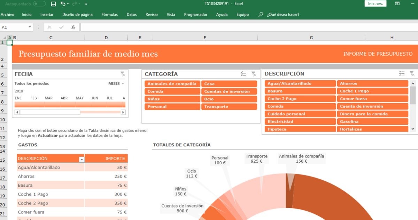The height and width of the screenshot is (220, 418).
Task: Toggle the Personal category filter
Action: pos(172,107)
